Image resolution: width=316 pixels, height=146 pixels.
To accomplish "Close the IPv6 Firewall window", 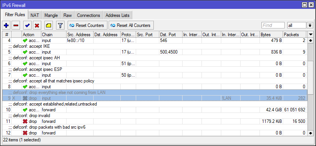I will [311, 5].
